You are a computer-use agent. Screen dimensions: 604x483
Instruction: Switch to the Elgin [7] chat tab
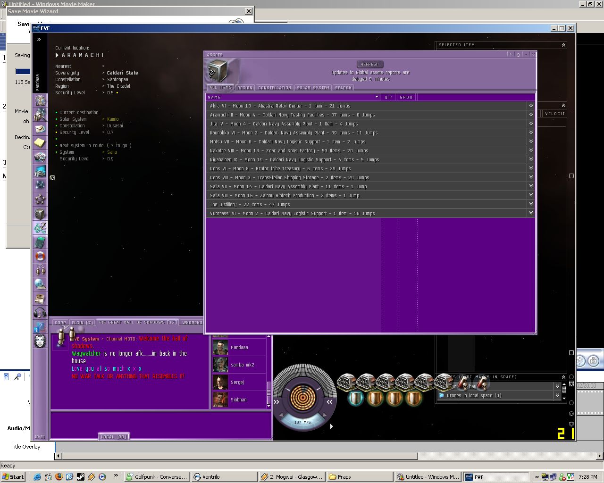coord(82,323)
